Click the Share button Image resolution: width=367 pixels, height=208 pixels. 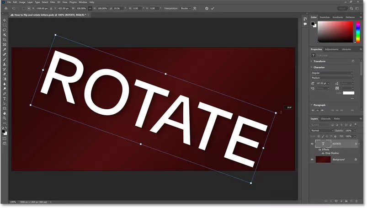[x=342, y=8]
